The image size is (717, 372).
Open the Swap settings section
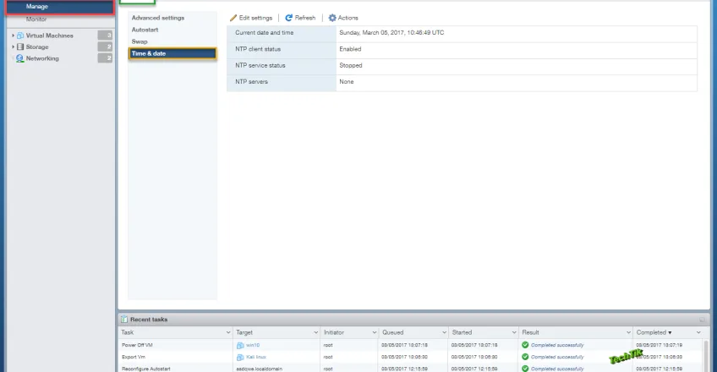(140, 41)
